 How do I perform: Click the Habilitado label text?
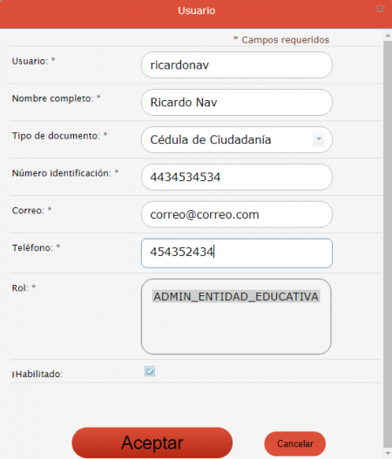[x=37, y=375]
